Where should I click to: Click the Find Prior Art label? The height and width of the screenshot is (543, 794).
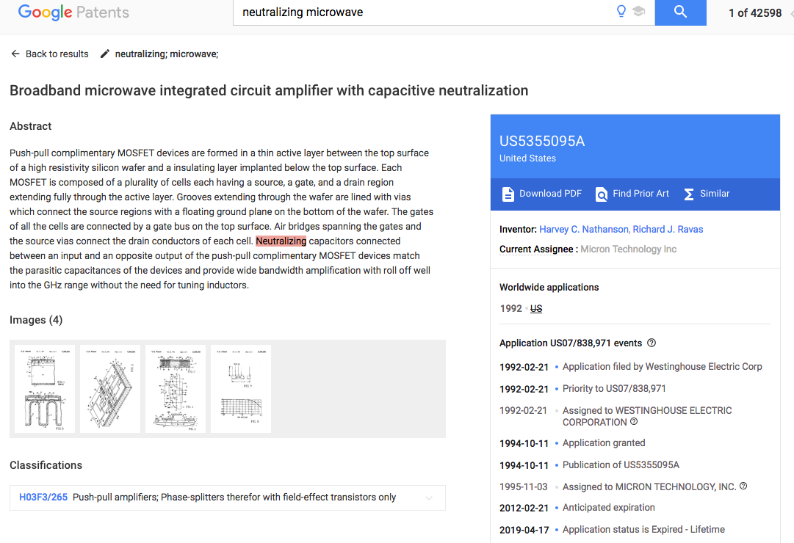click(640, 193)
